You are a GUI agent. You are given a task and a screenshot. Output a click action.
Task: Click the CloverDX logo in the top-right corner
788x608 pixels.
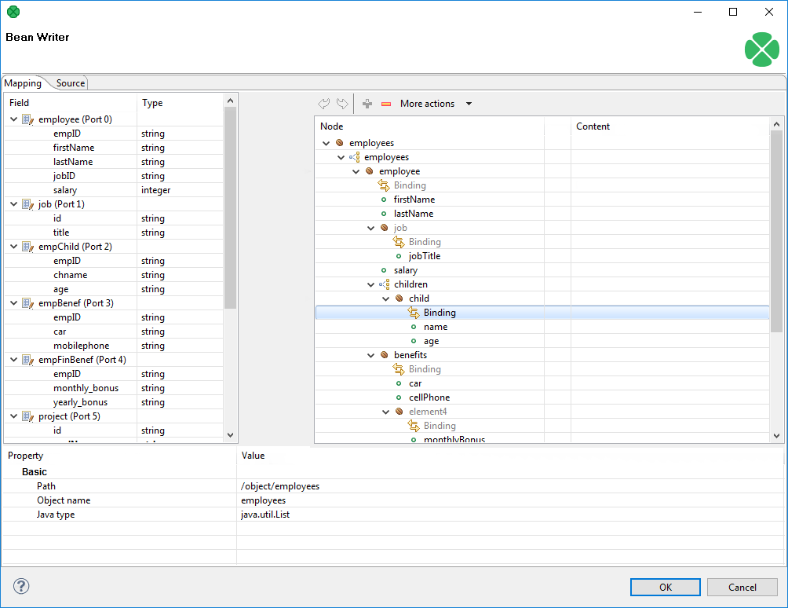(x=761, y=49)
